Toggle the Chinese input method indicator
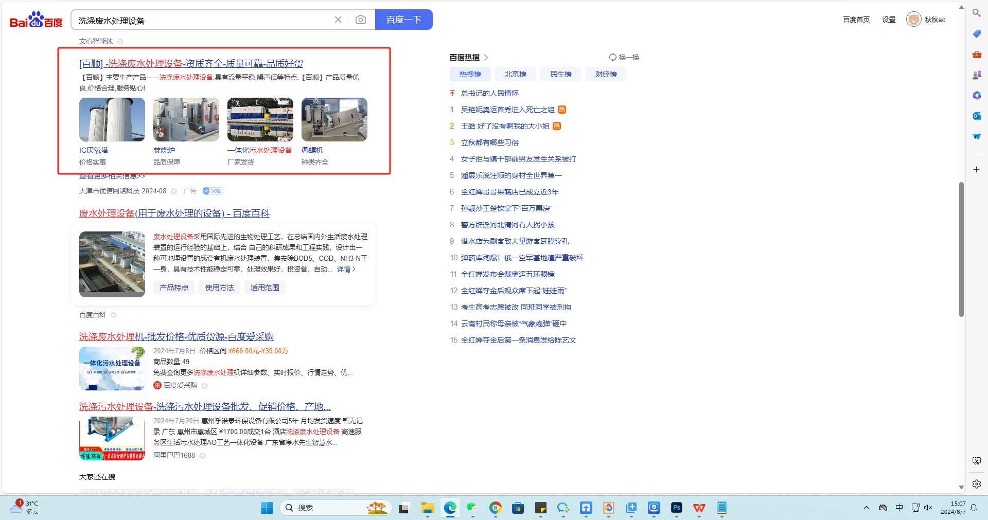 click(x=899, y=508)
